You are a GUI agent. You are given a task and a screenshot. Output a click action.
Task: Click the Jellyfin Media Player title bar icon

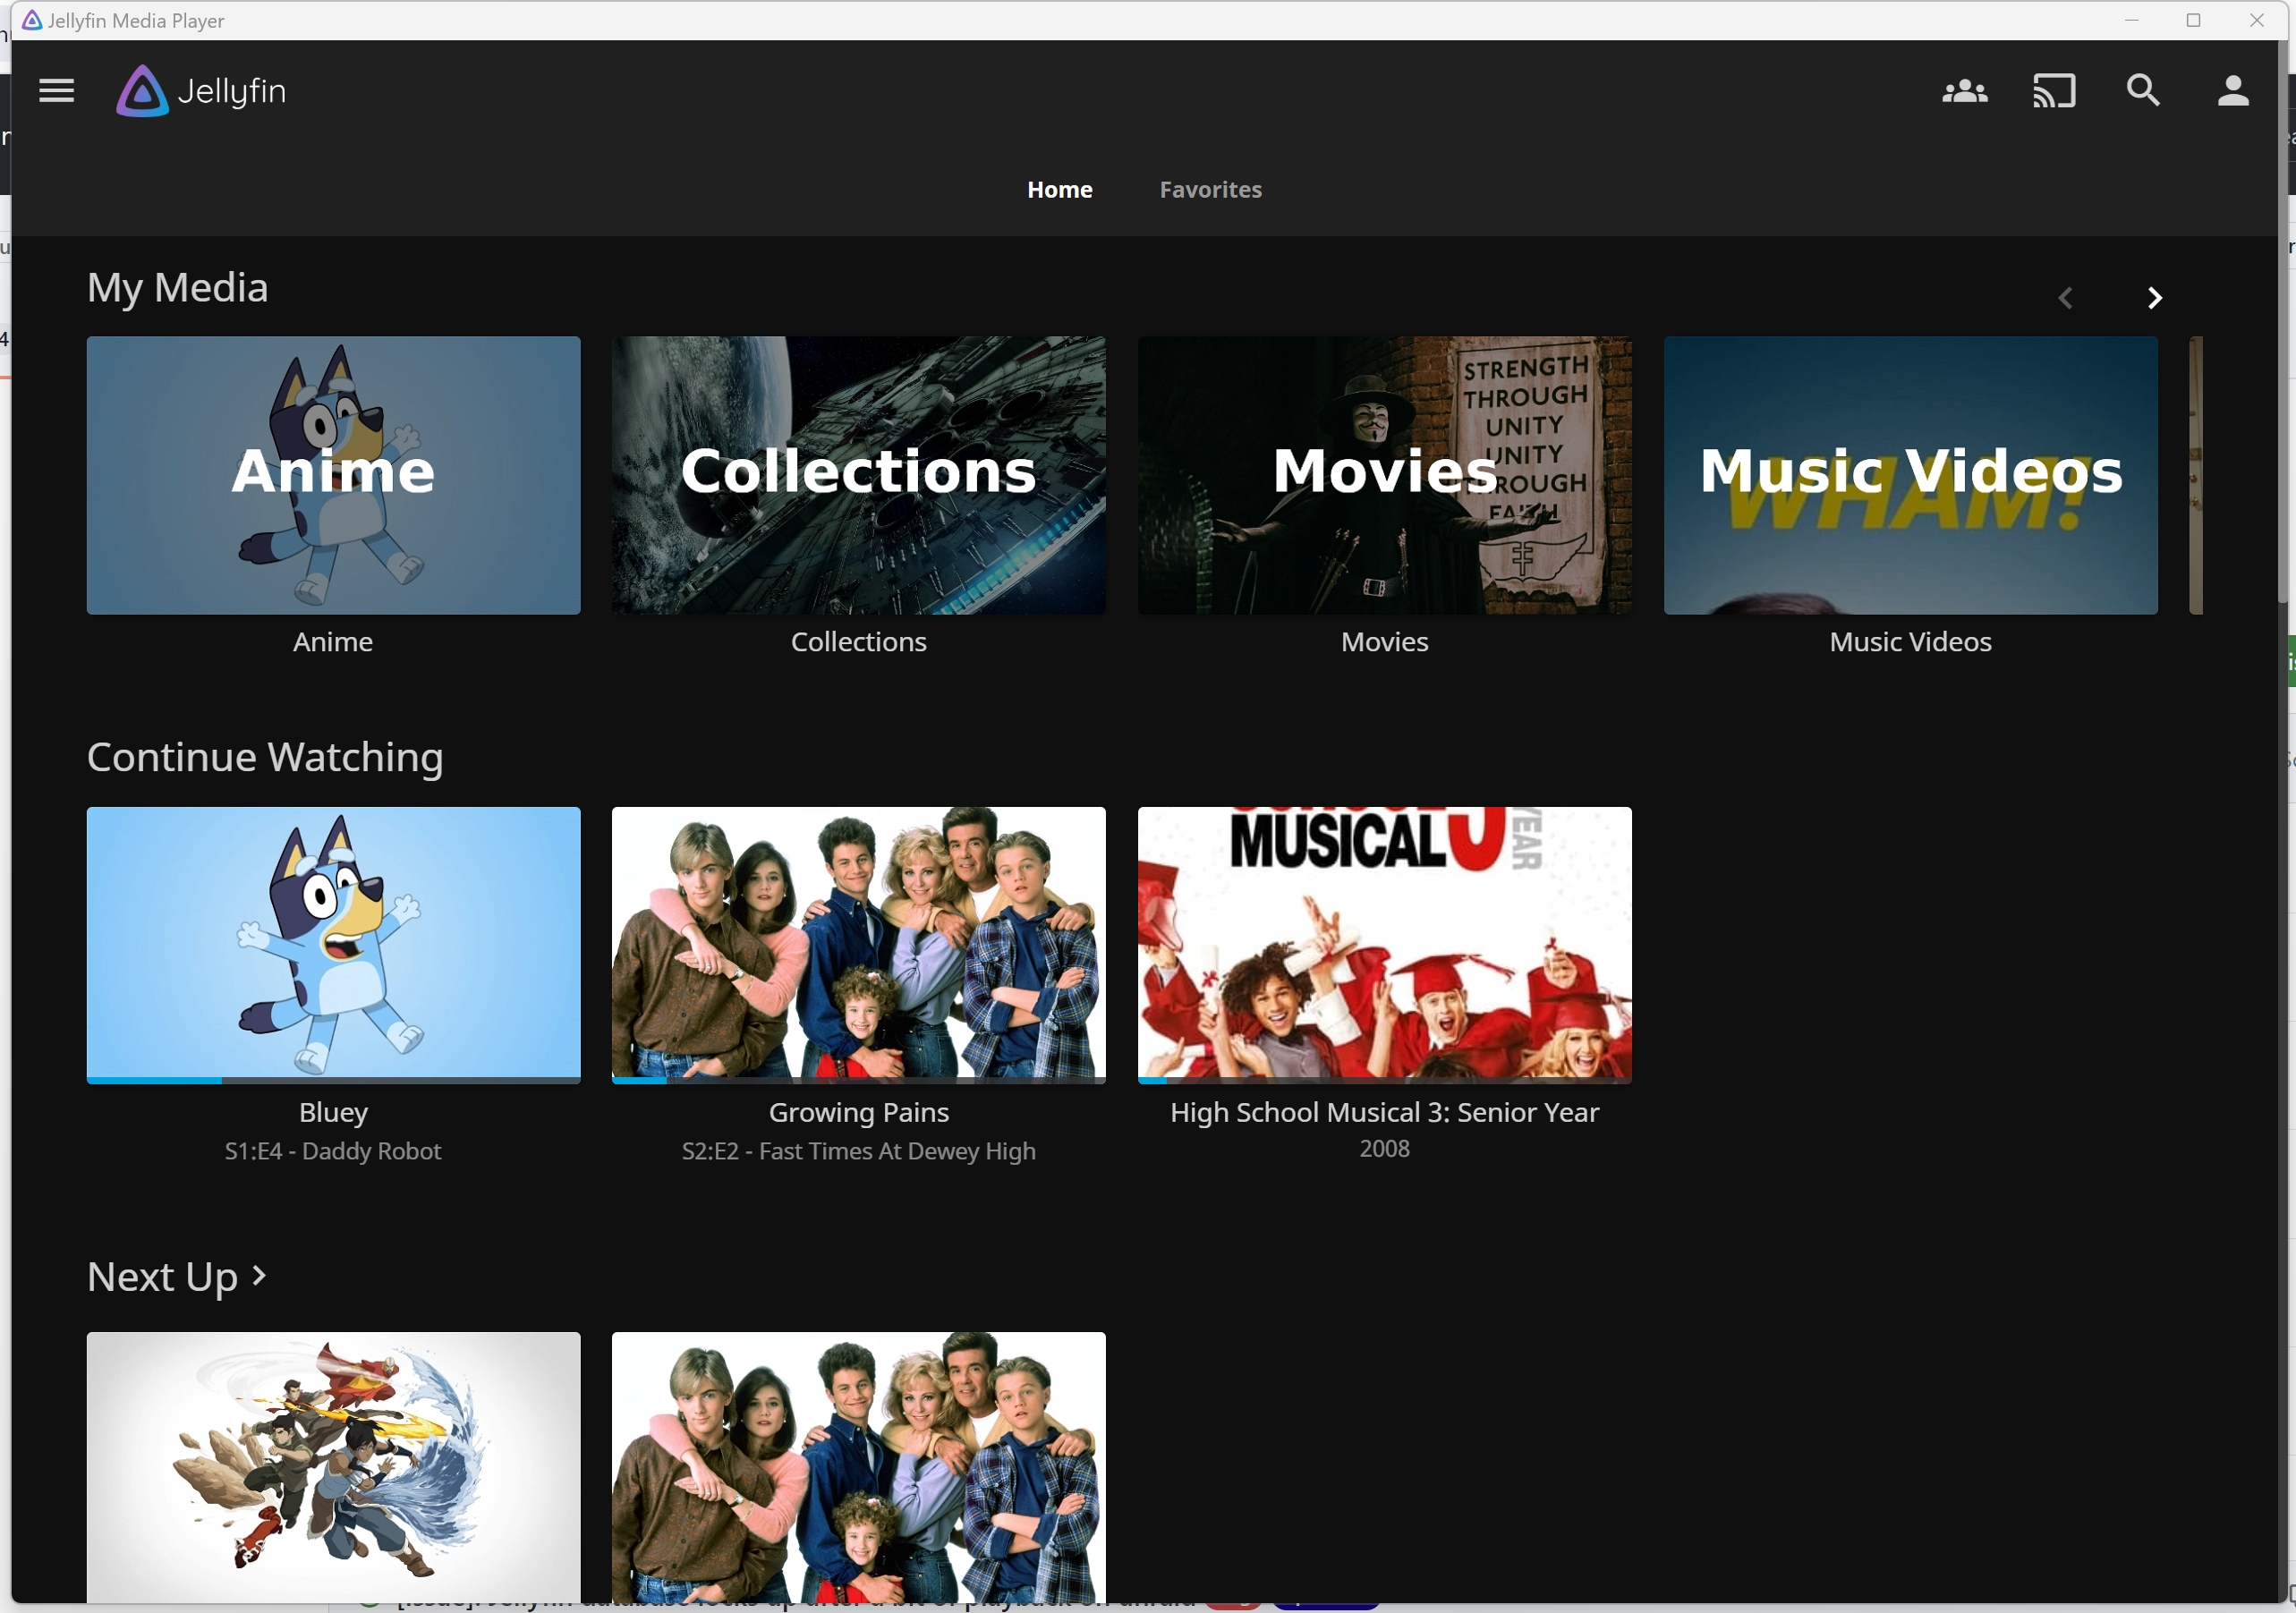pyautogui.click(x=32, y=20)
